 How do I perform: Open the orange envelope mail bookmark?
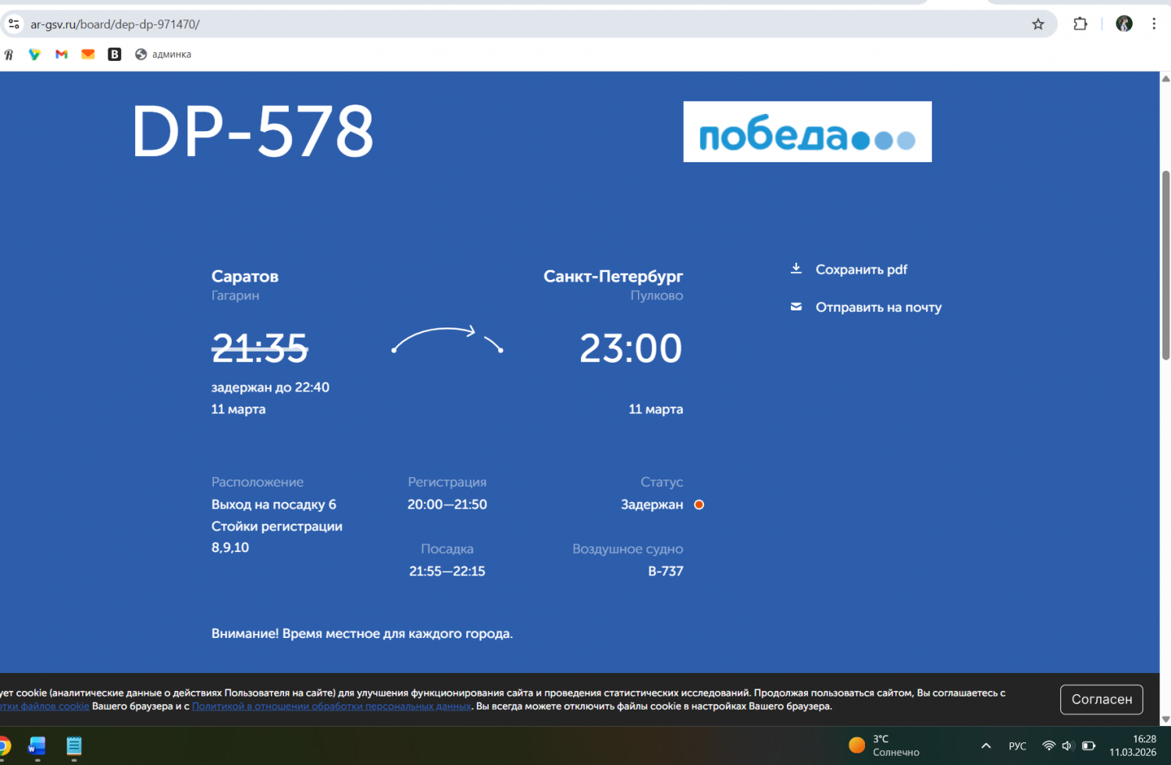(x=88, y=54)
